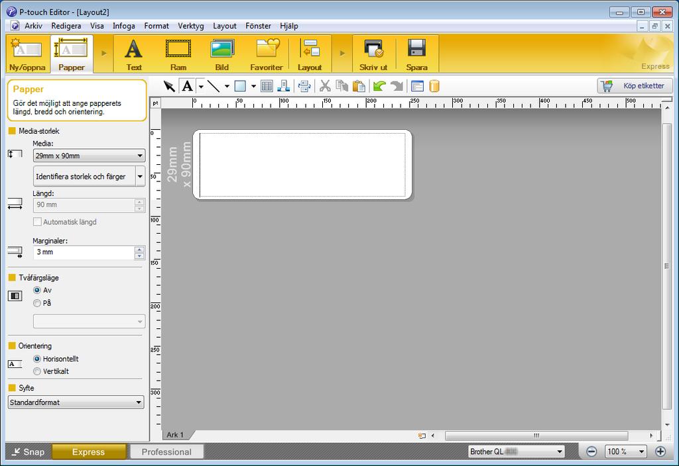Choose the rectangle shape tool
This screenshot has width=679, height=466.
coord(240,86)
